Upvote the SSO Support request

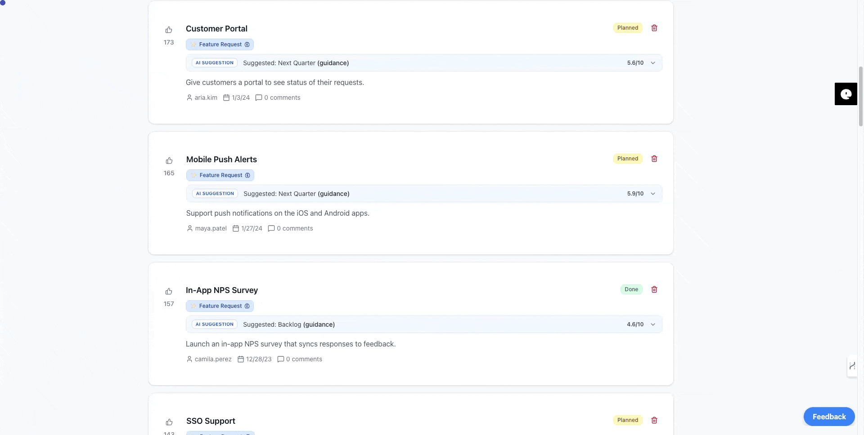[169, 422]
